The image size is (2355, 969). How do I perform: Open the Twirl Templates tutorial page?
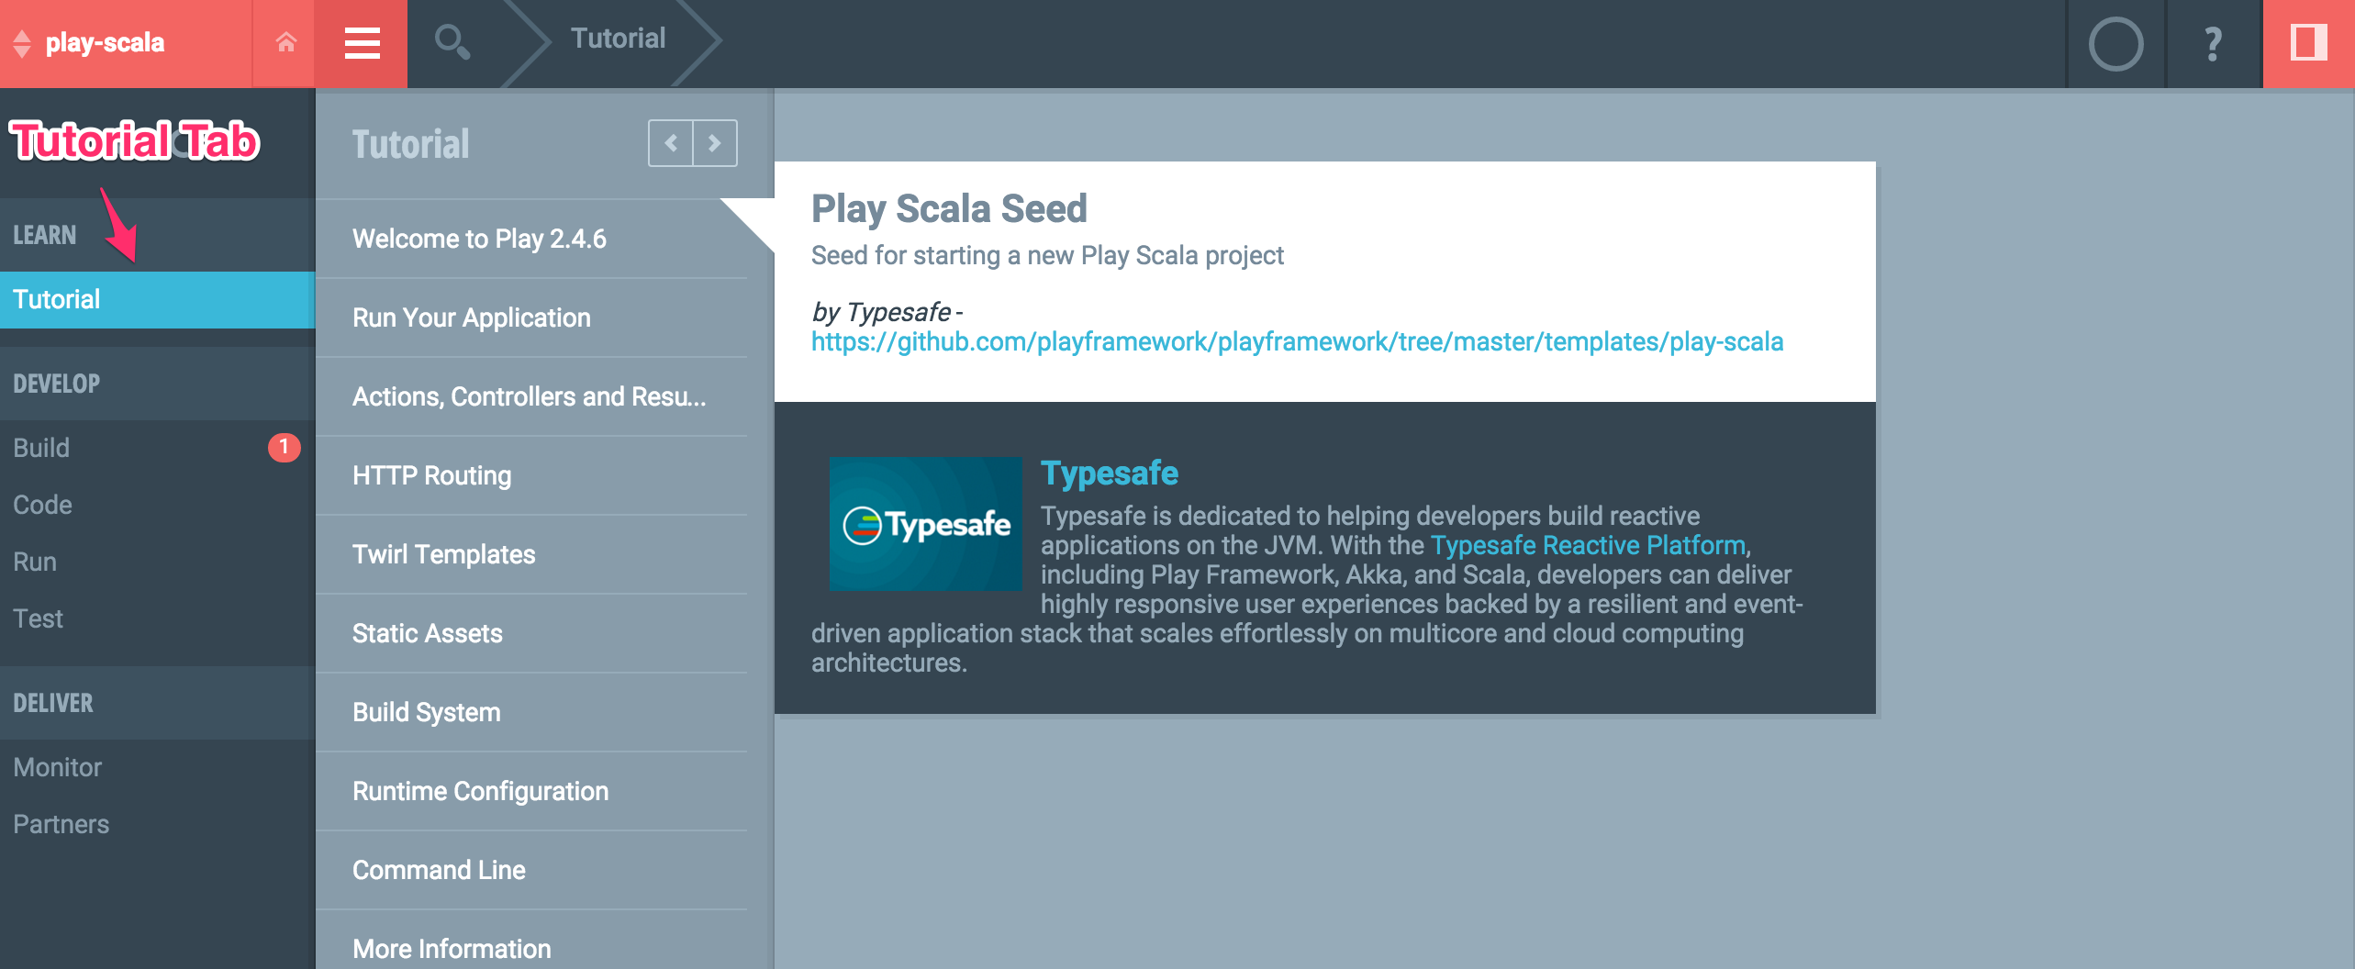click(444, 554)
